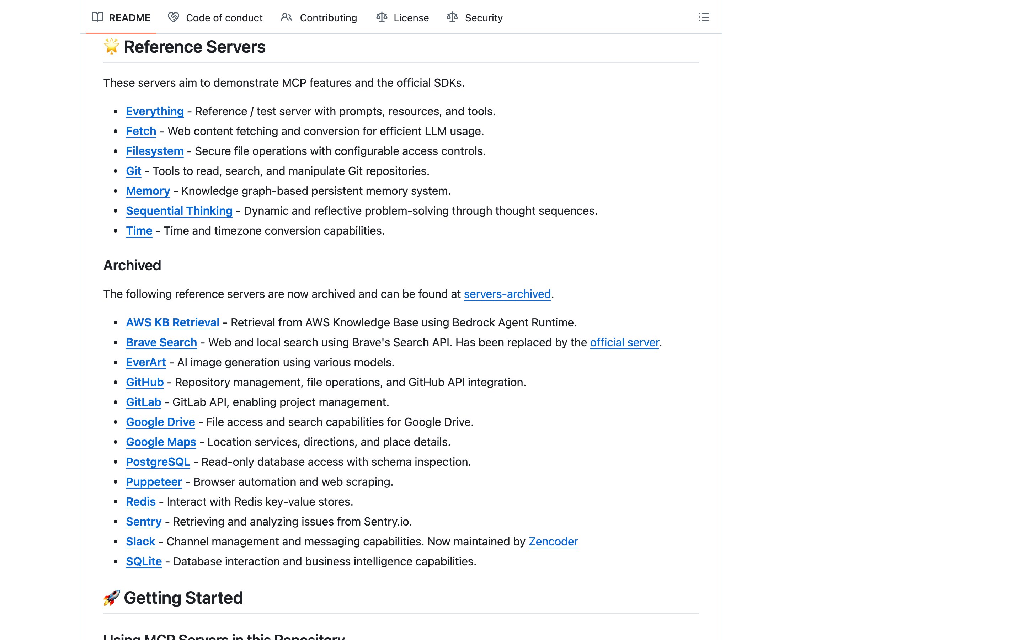The image size is (1024, 640).
Task: Switch to the License tab
Action: click(x=402, y=17)
